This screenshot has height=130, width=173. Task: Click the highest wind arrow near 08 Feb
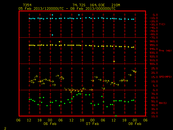[x=134, y=71]
